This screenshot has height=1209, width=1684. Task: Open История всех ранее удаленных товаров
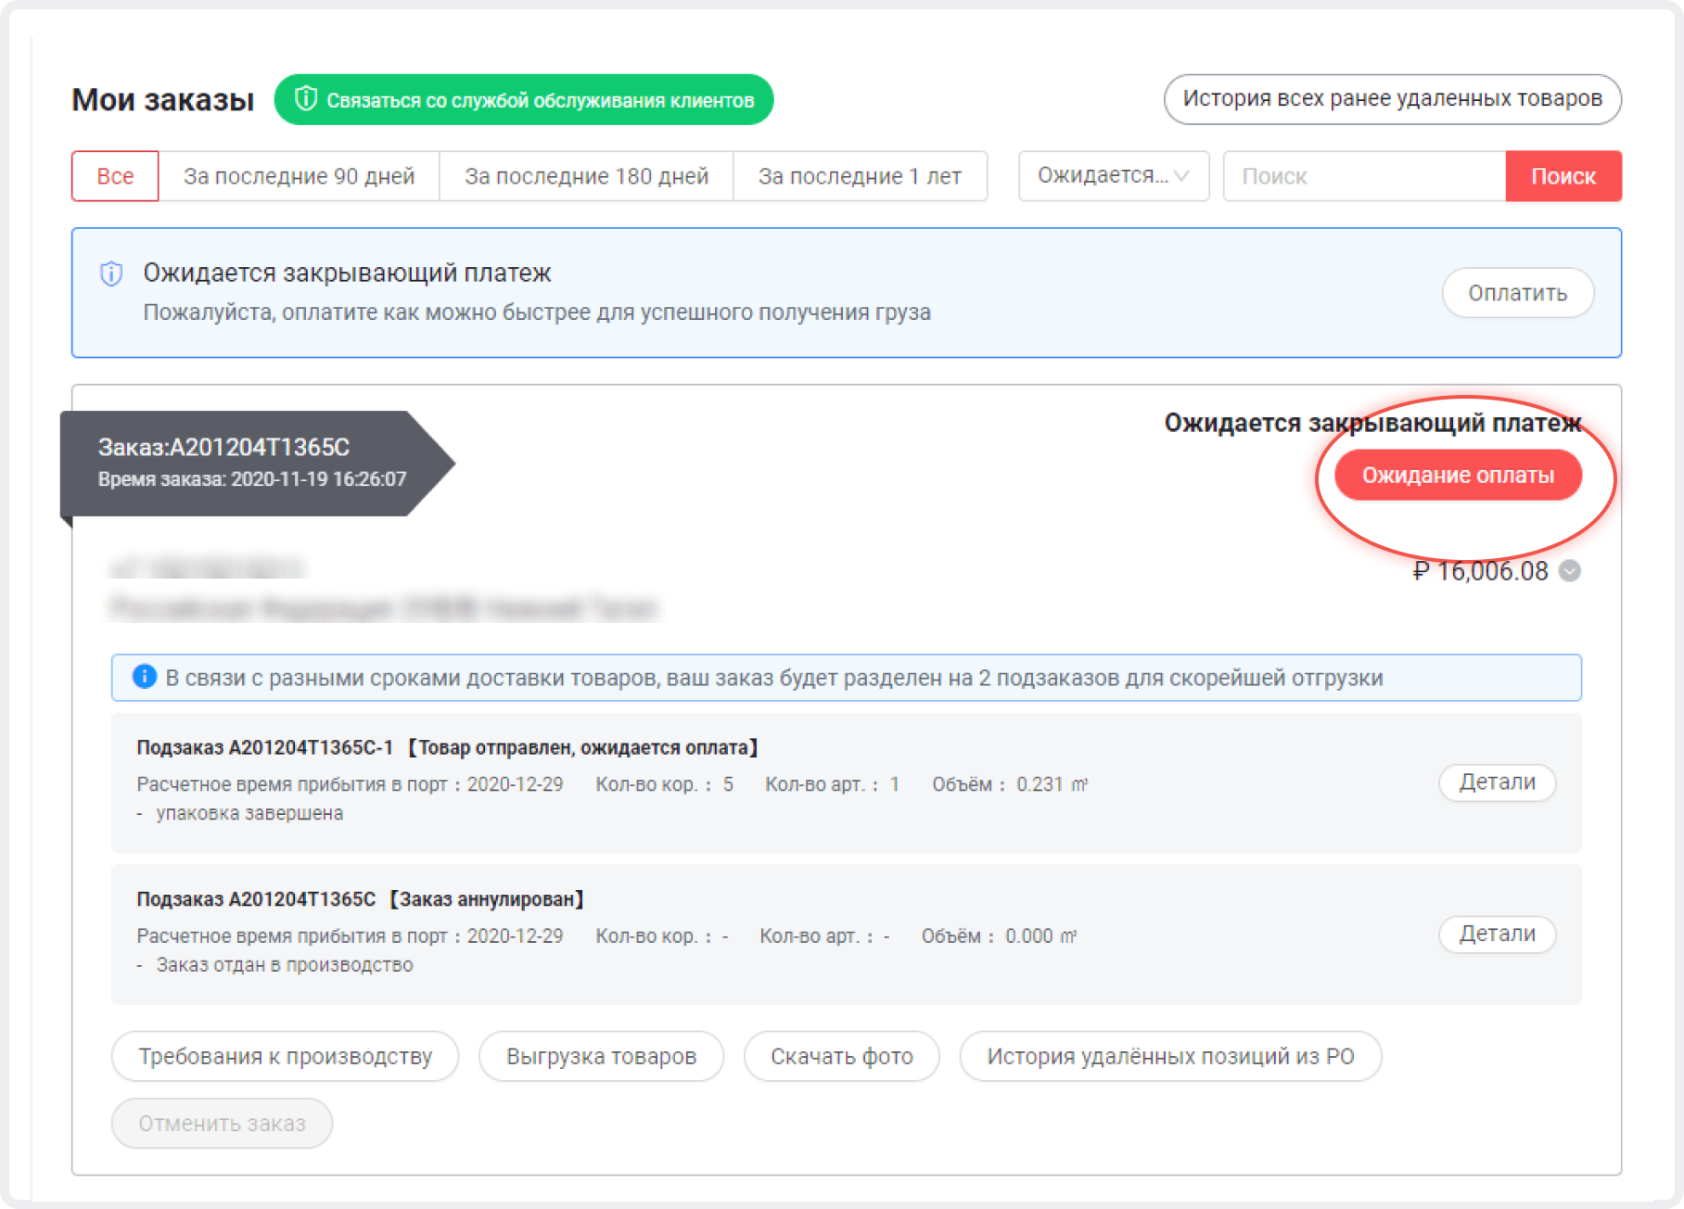1392,99
